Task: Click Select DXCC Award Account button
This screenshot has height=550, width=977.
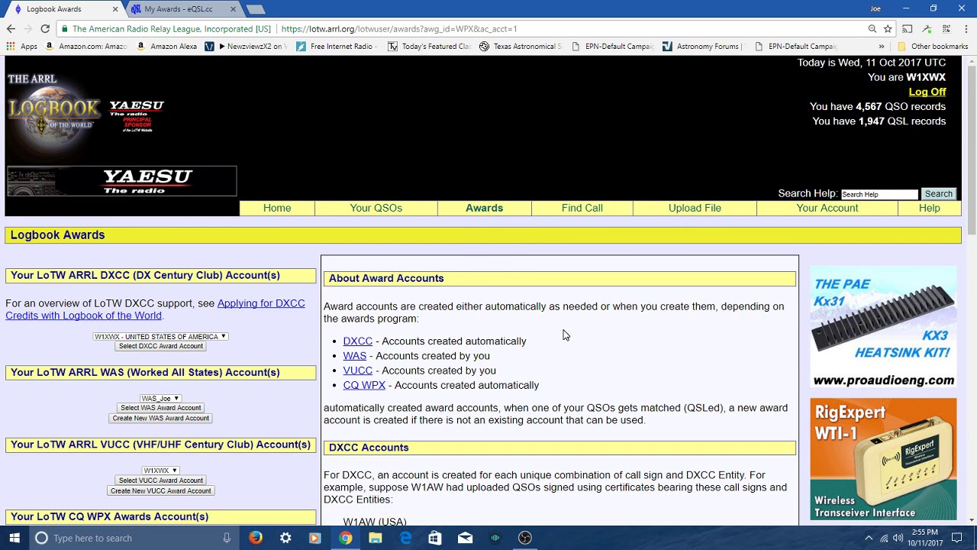Action: (x=160, y=346)
